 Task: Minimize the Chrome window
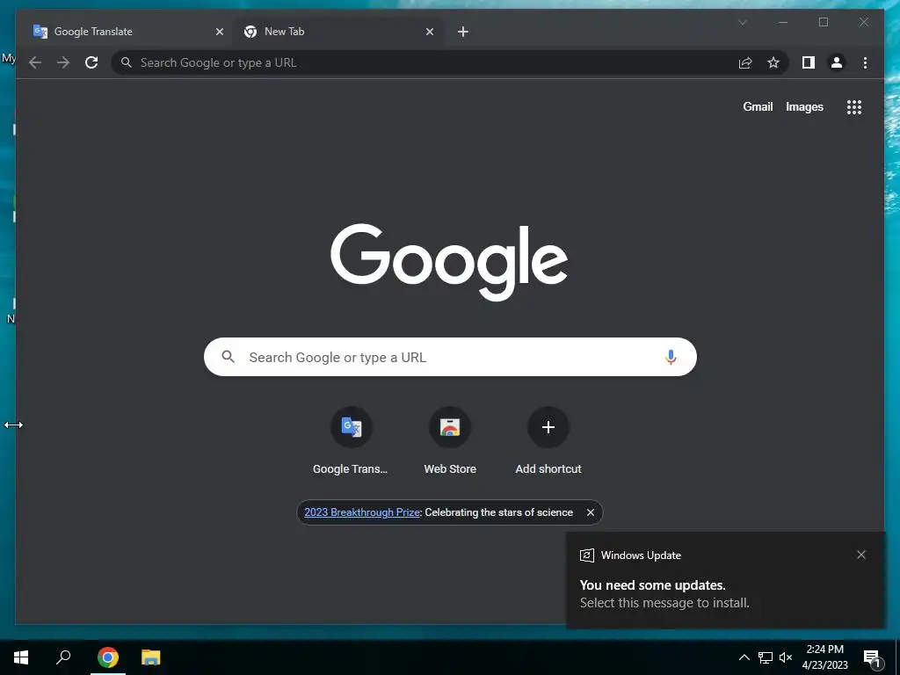pyautogui.click(x=783, y=22)
